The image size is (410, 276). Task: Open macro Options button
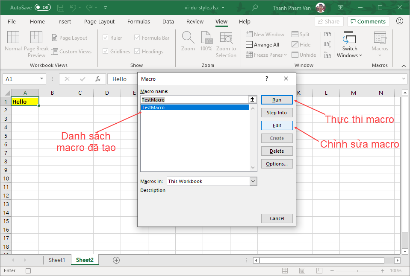277,164
